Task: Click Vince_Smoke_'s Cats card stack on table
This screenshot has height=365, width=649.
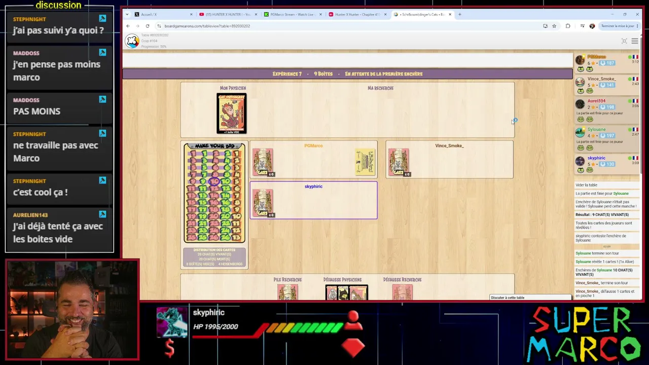Action: [x=399, y=162]
